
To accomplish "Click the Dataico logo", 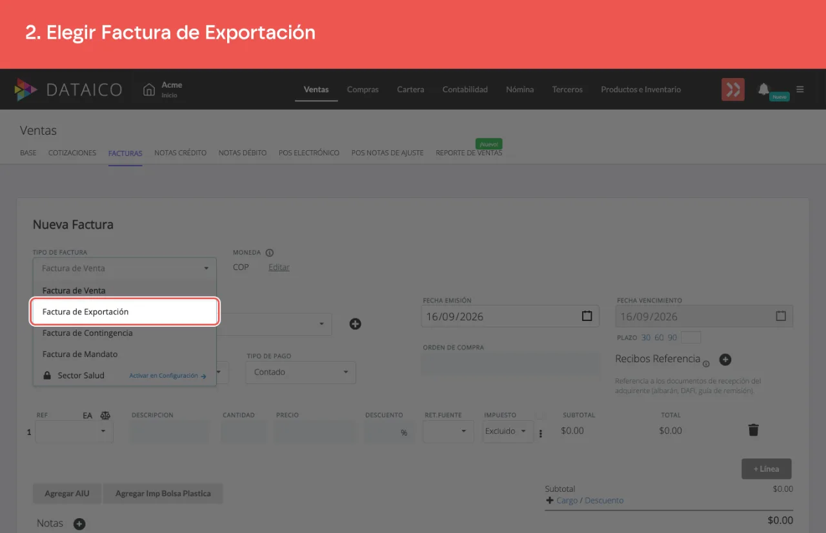I will pos(68,90).
